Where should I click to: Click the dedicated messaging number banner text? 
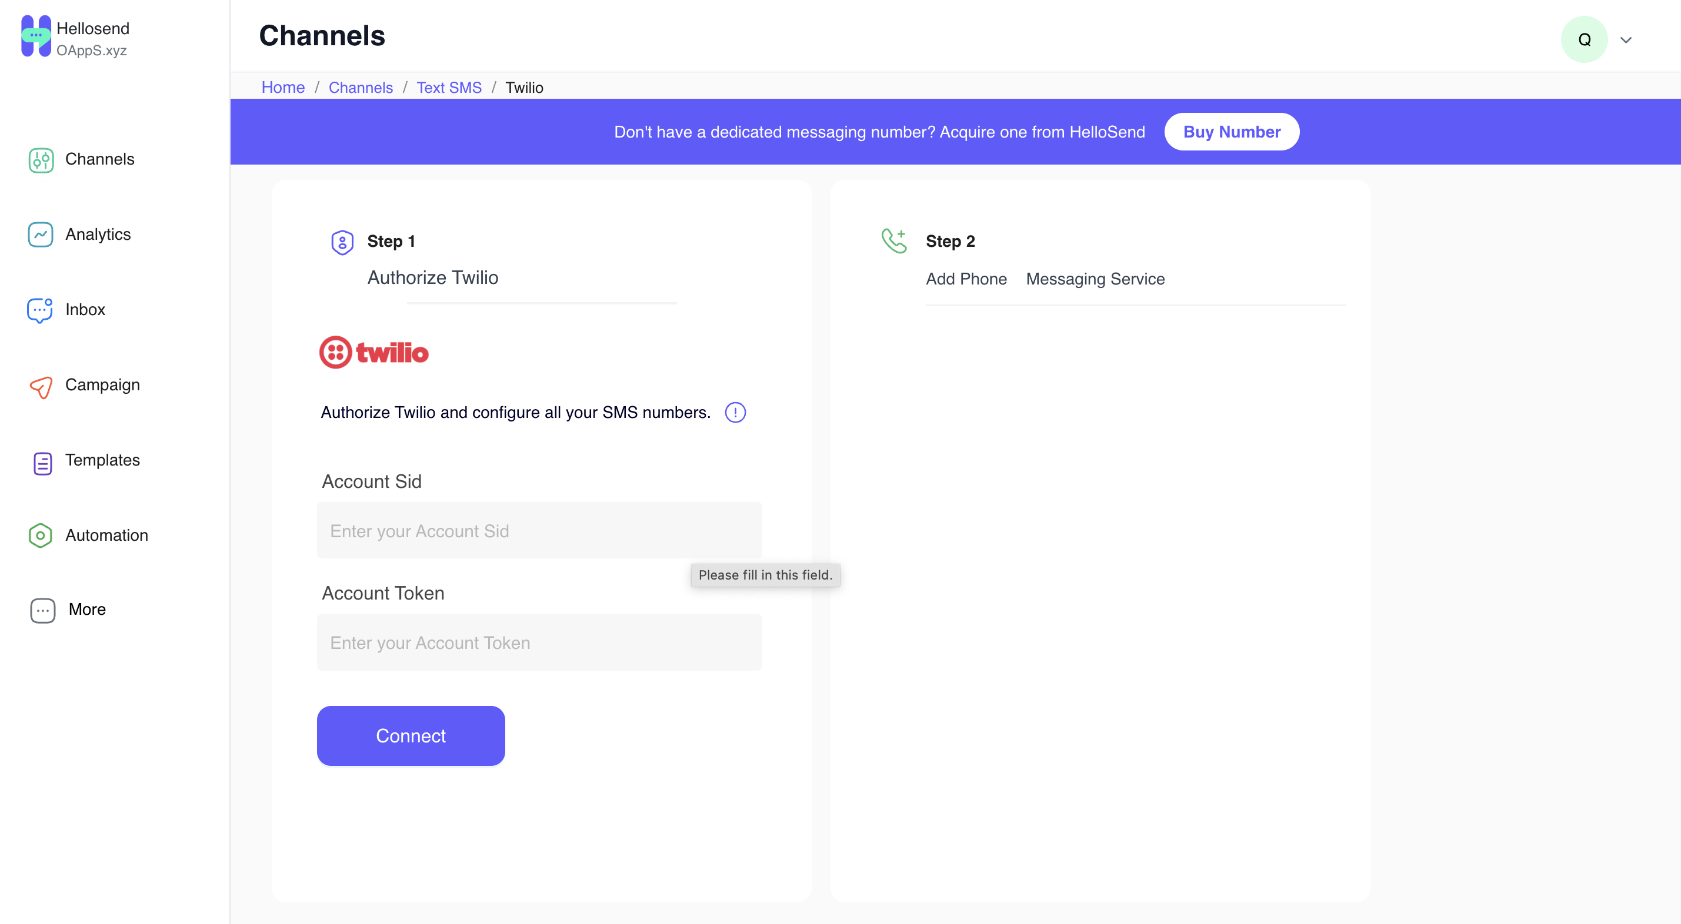click(x=879, y=132)
